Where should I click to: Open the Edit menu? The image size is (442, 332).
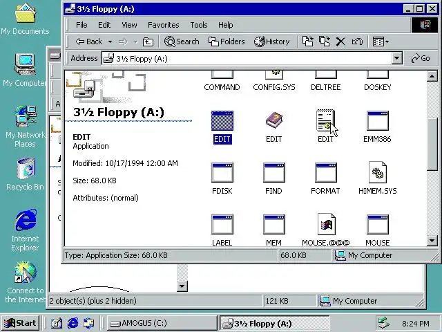tap(104, 25)
